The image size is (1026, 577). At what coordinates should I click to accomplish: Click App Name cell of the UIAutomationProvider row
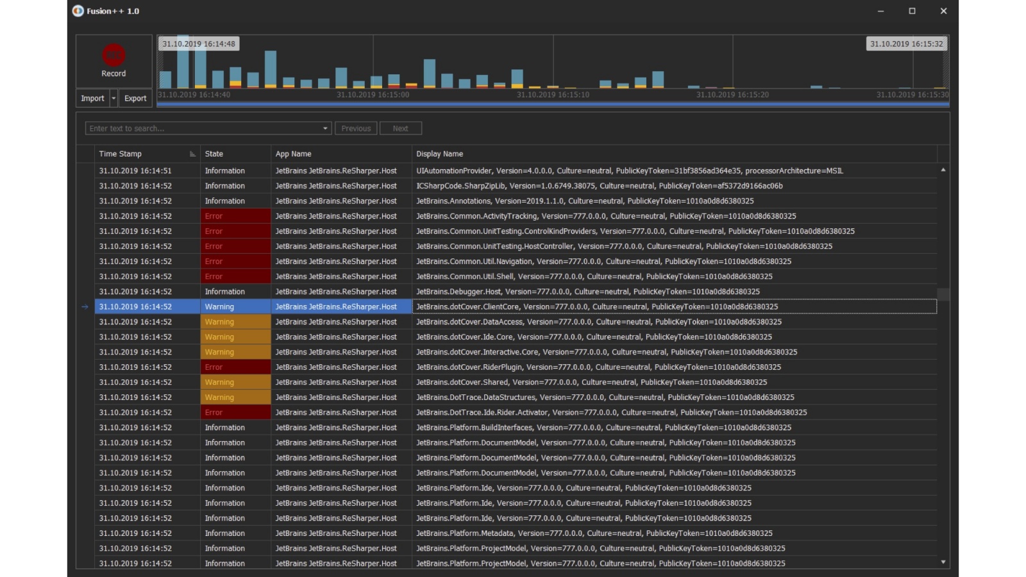(x=341, y=171)
